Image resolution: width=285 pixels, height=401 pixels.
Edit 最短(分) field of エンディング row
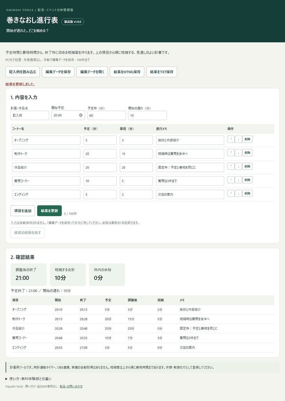pyautogui.click(x=136, y=194)
